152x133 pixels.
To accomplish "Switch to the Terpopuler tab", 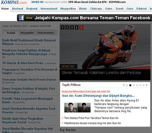I will point(27,33).
